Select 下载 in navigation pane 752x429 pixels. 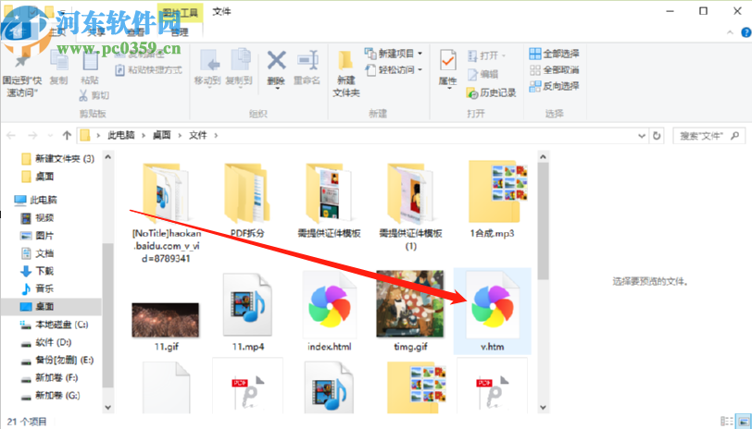pyautogui.click(x=37, y=271)
